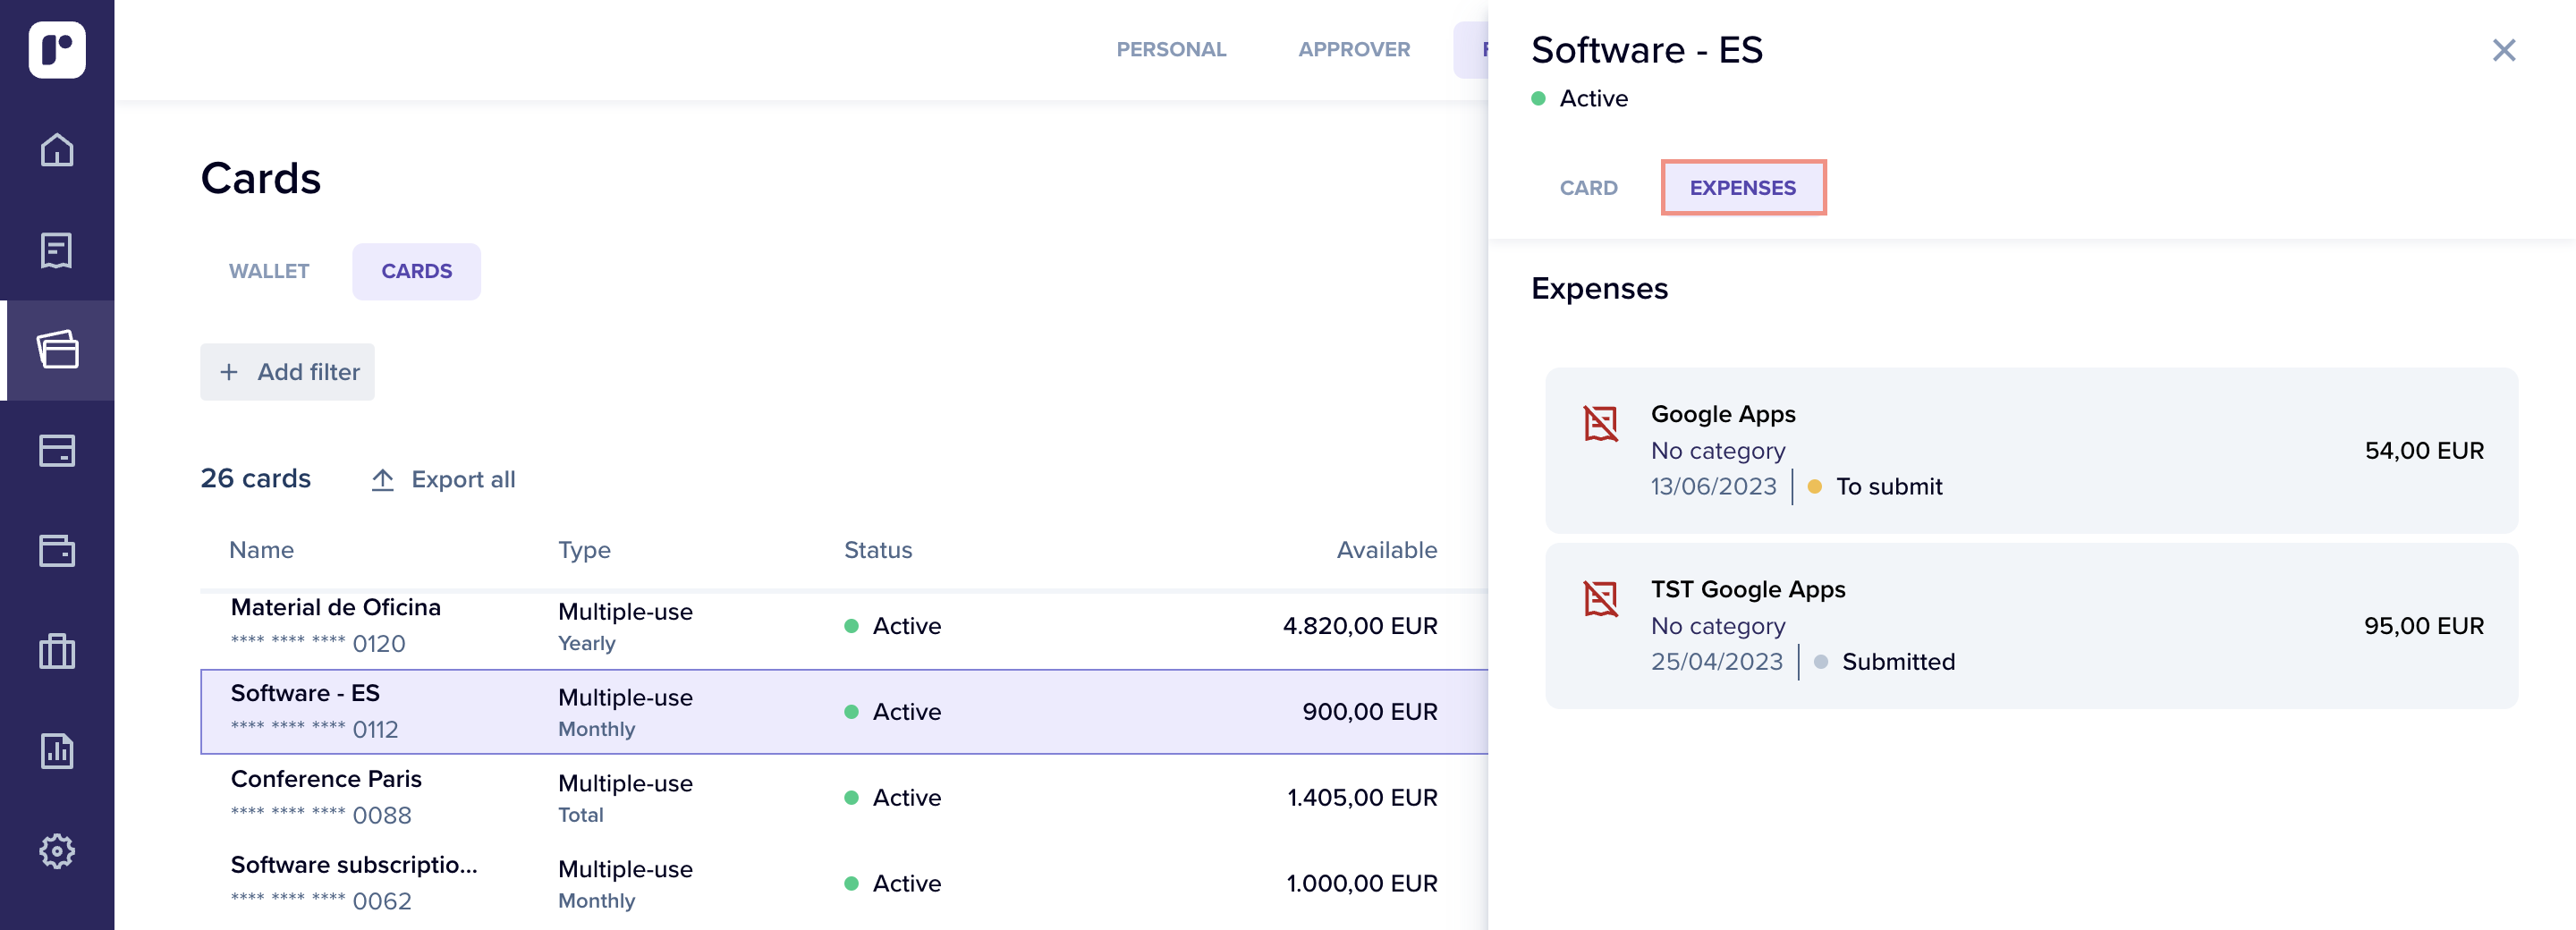2576x930 pixels.
Task: Open the Settings gear in sidebar
Action: click(57, 851)
